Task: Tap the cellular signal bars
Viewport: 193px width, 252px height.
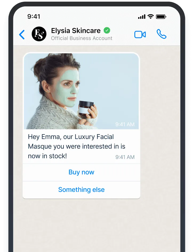Action: [142, 17]
